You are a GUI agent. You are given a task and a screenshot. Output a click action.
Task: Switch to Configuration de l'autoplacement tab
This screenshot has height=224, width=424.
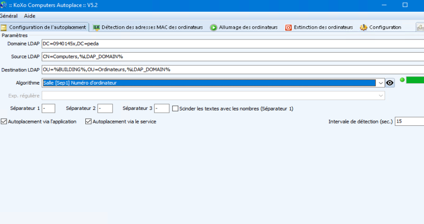pos(44,27)
